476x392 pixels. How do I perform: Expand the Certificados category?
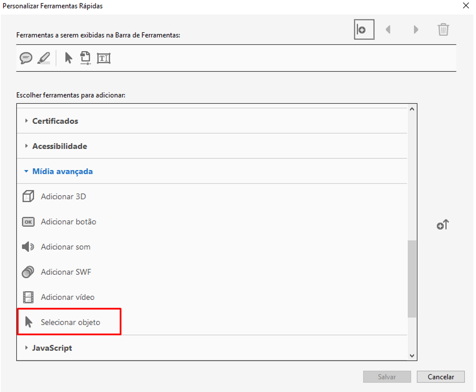[55, 121]
